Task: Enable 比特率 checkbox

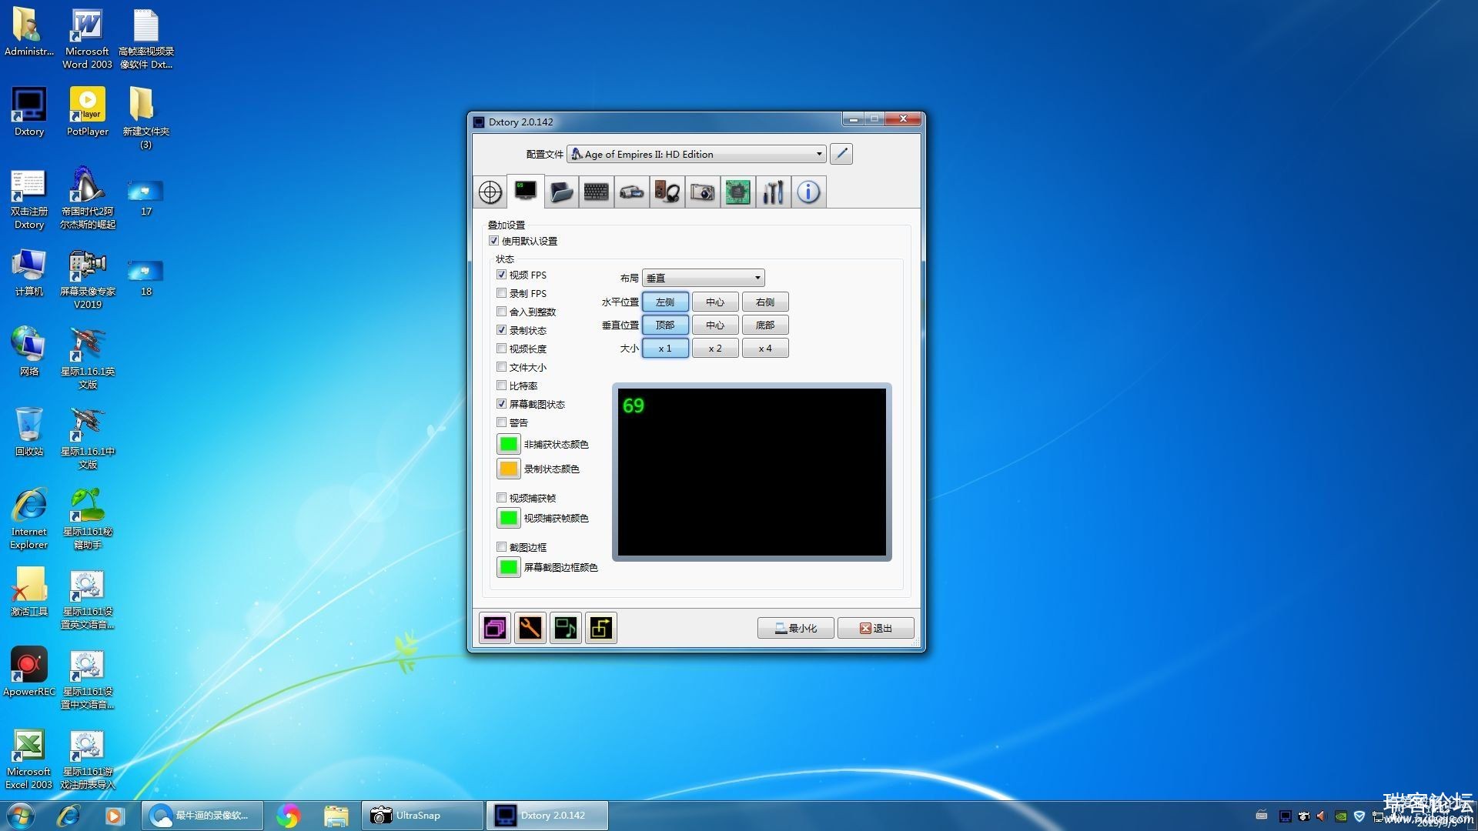Action: click(x=502, y=385)
